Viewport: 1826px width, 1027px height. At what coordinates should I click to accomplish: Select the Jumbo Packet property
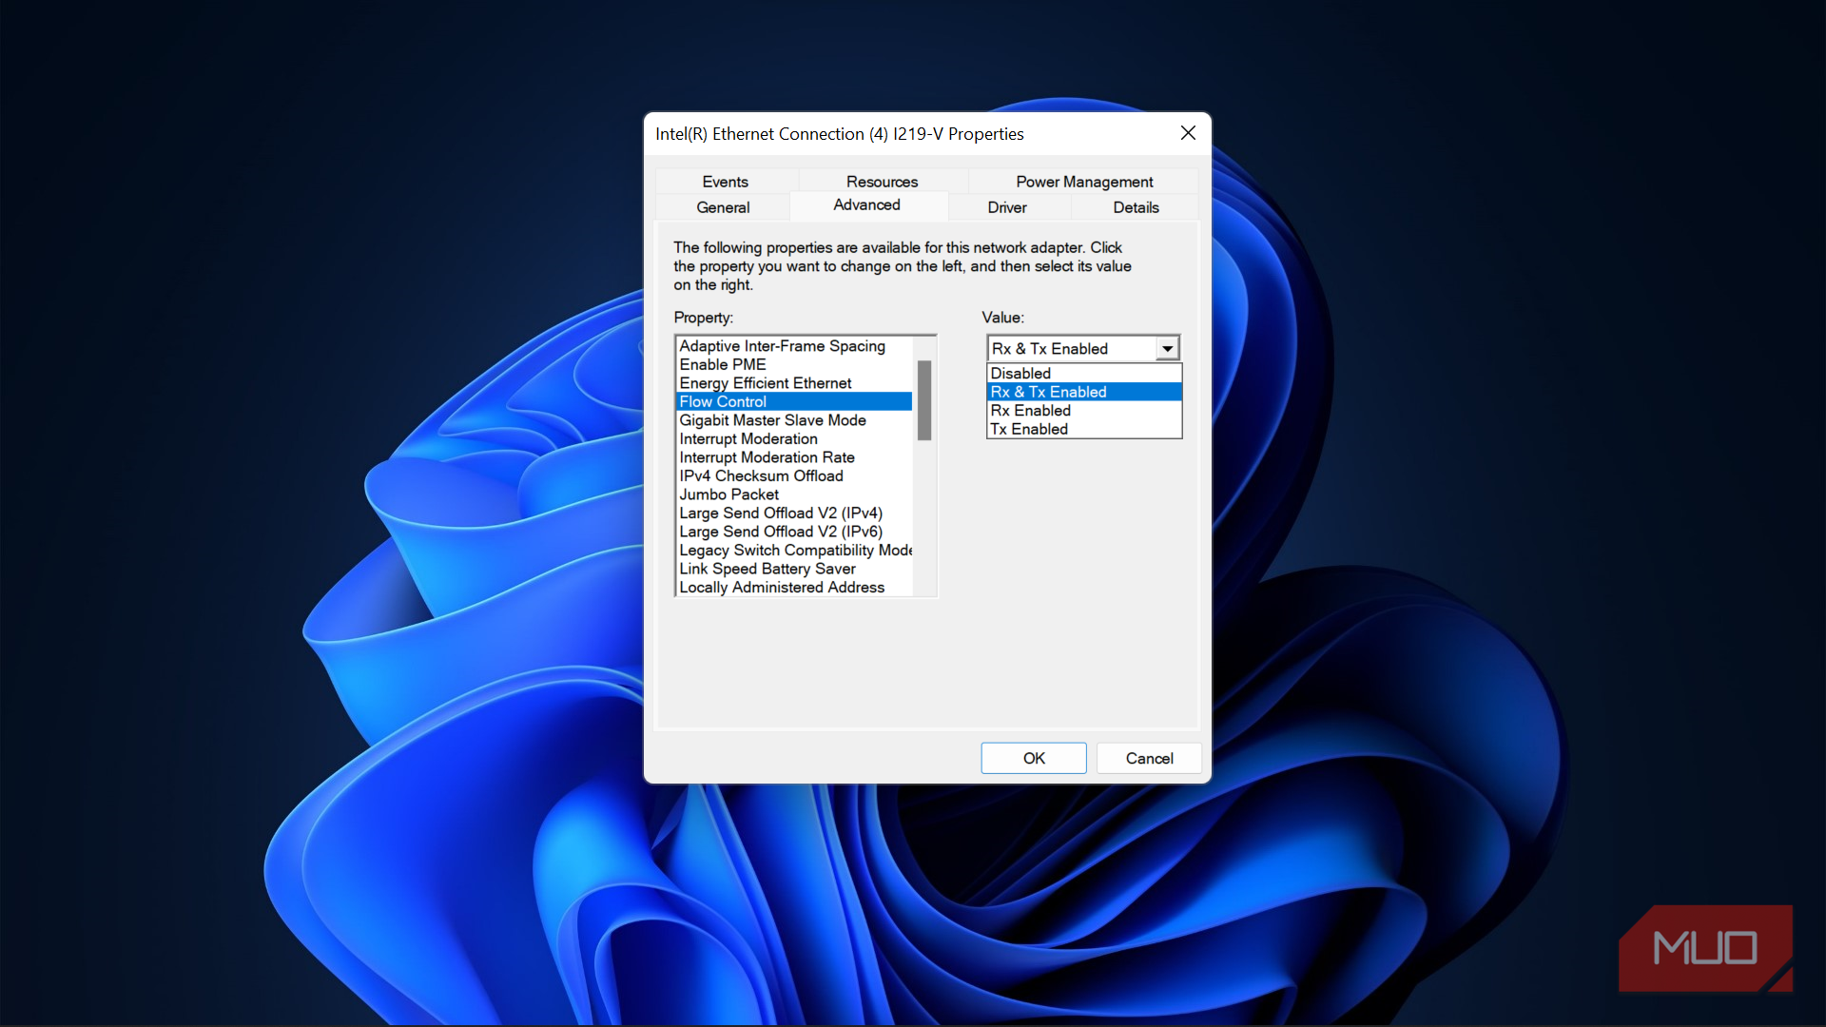click(794, 494)
